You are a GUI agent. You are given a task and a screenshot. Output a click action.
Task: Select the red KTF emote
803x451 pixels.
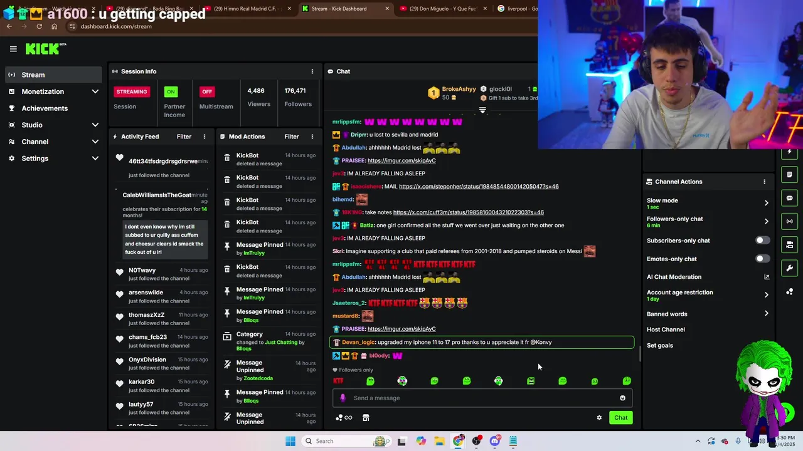(338, 381)
